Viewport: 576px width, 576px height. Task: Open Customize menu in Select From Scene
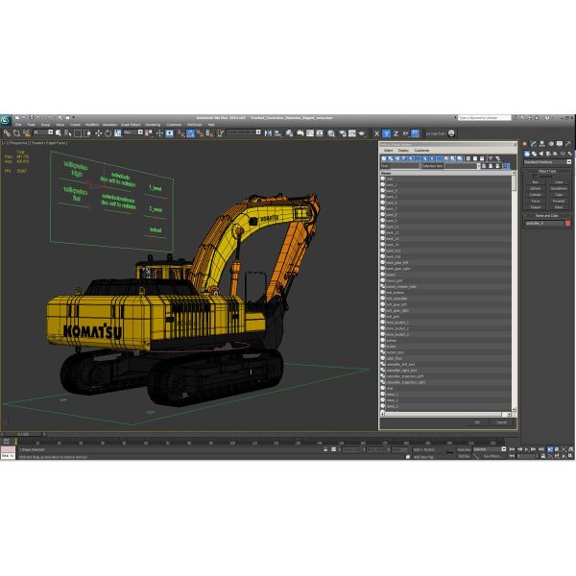[x=421, y=151]
